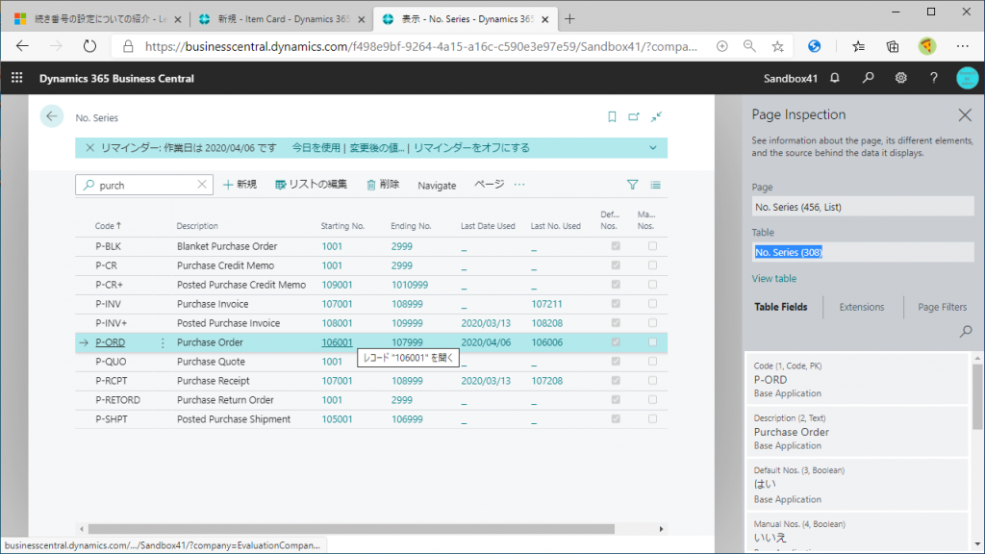
Task: Click the Page Inspection vertical scrollbar
Action: [977, 397]
